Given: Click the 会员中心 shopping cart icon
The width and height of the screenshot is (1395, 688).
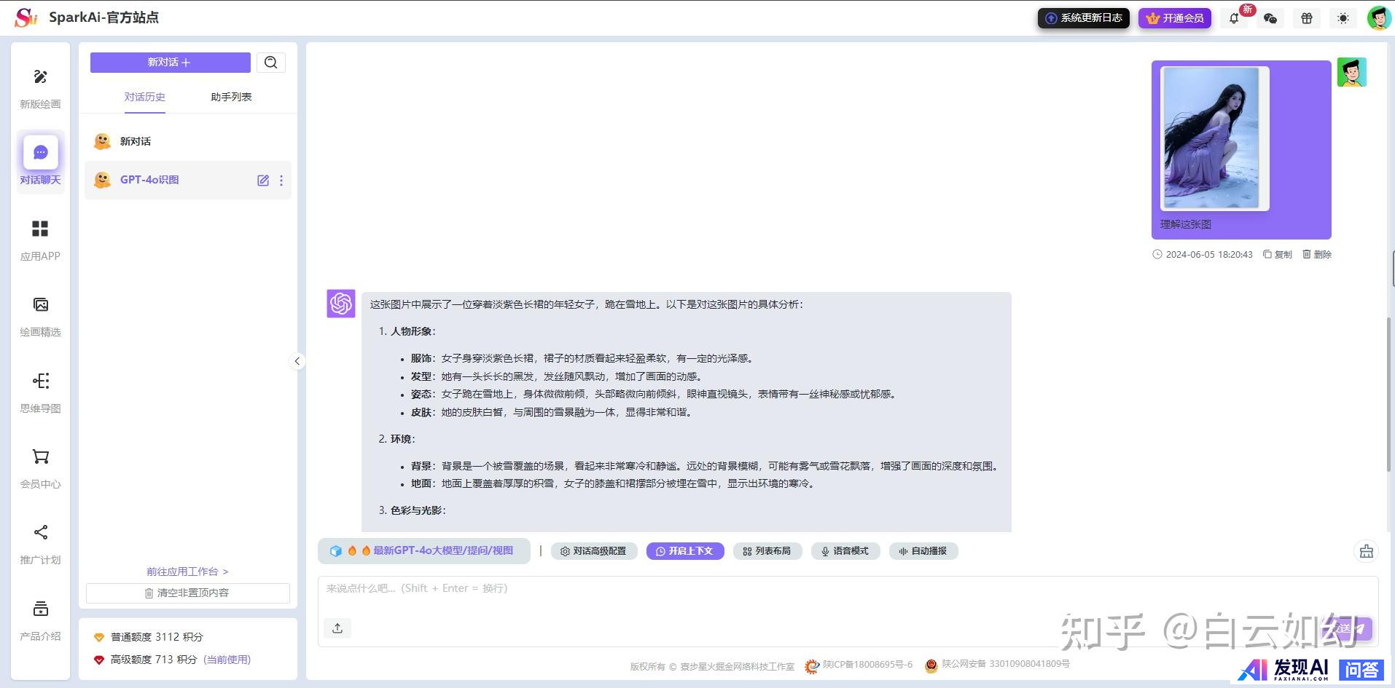Looking at the screenshot, I should [40, 456].
